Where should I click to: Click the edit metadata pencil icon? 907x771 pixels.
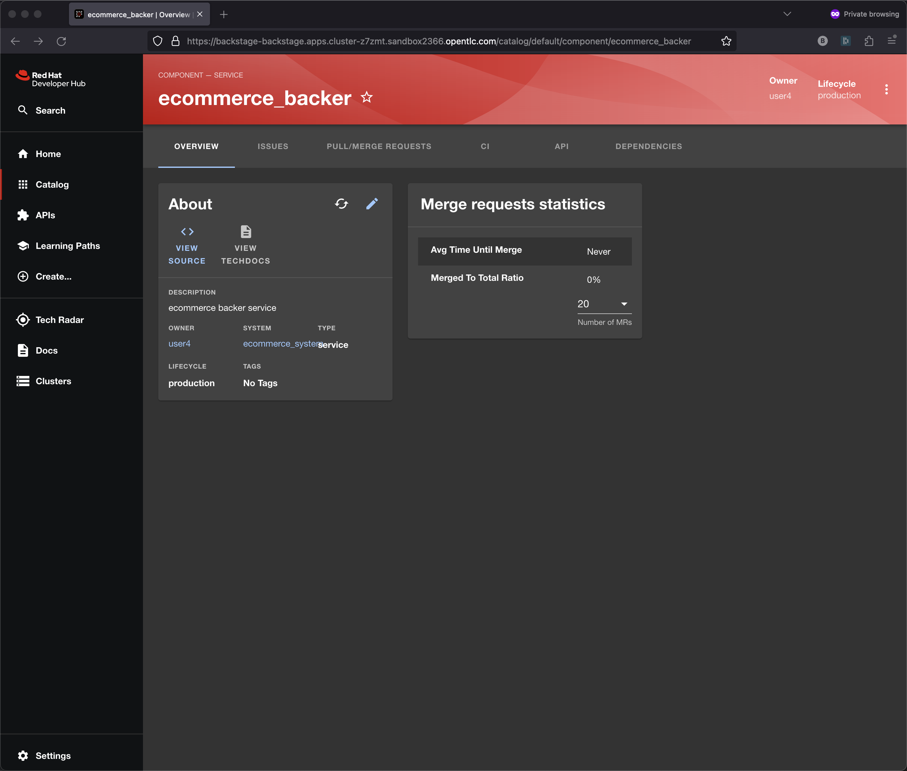371,204
